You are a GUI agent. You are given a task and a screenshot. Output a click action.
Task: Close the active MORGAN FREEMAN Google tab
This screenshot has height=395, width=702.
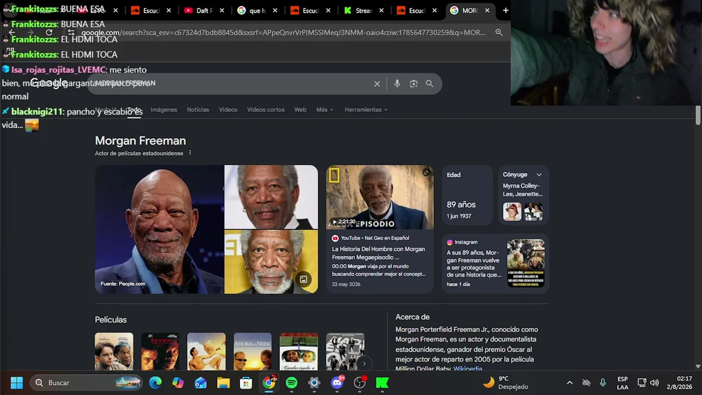(x=487, y=10)
